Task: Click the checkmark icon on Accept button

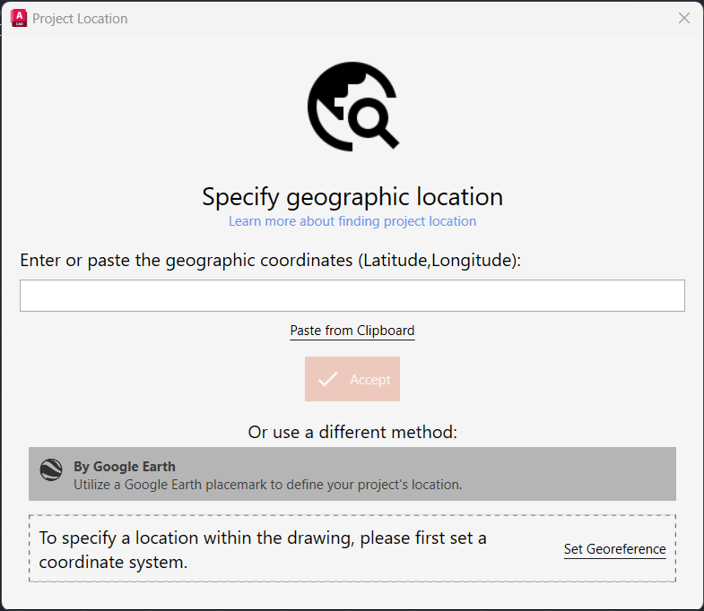Action: point(327,380)
